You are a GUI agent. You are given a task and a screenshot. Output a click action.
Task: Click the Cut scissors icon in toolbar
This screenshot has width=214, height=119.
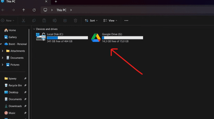click(23, 20)
